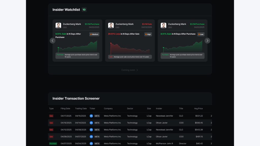The width and height of the screenshot is (260, 146).
Task: Click the $40.42 average price cell
Action: click(x=200, y=143)
